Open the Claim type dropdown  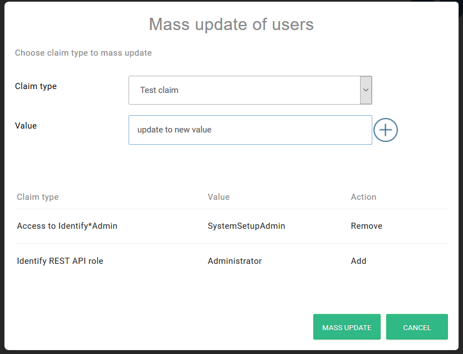click(x=250, y=90)
